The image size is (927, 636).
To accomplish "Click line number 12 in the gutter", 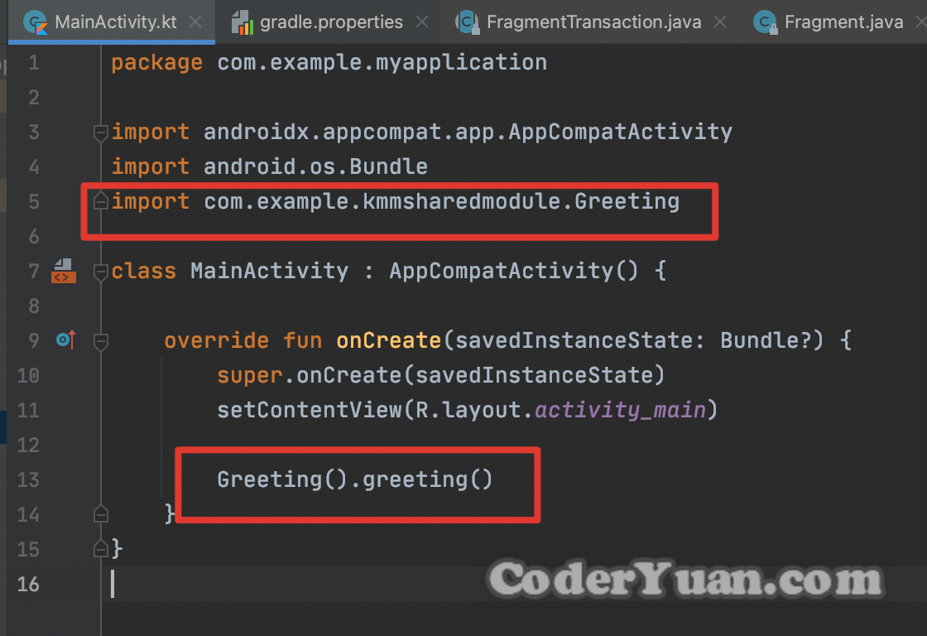I will click(28, 445).
